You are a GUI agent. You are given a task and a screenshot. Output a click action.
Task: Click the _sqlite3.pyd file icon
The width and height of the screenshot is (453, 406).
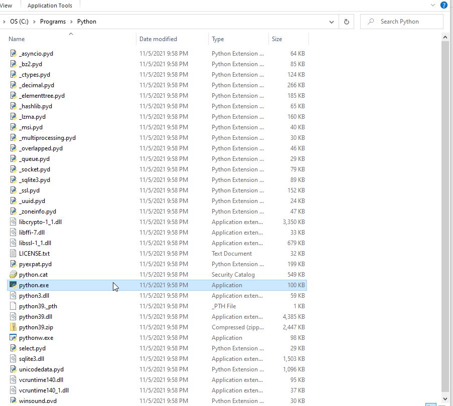click(13, 180)
